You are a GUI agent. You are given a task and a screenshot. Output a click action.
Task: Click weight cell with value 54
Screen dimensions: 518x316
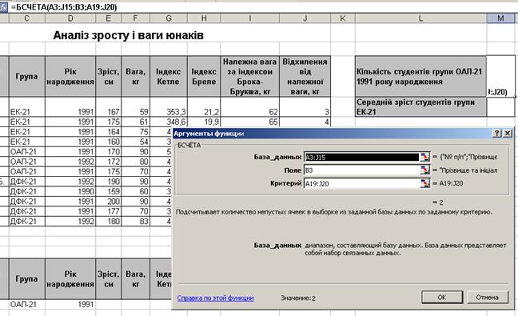pyautogui.click(x=135, y=142)
